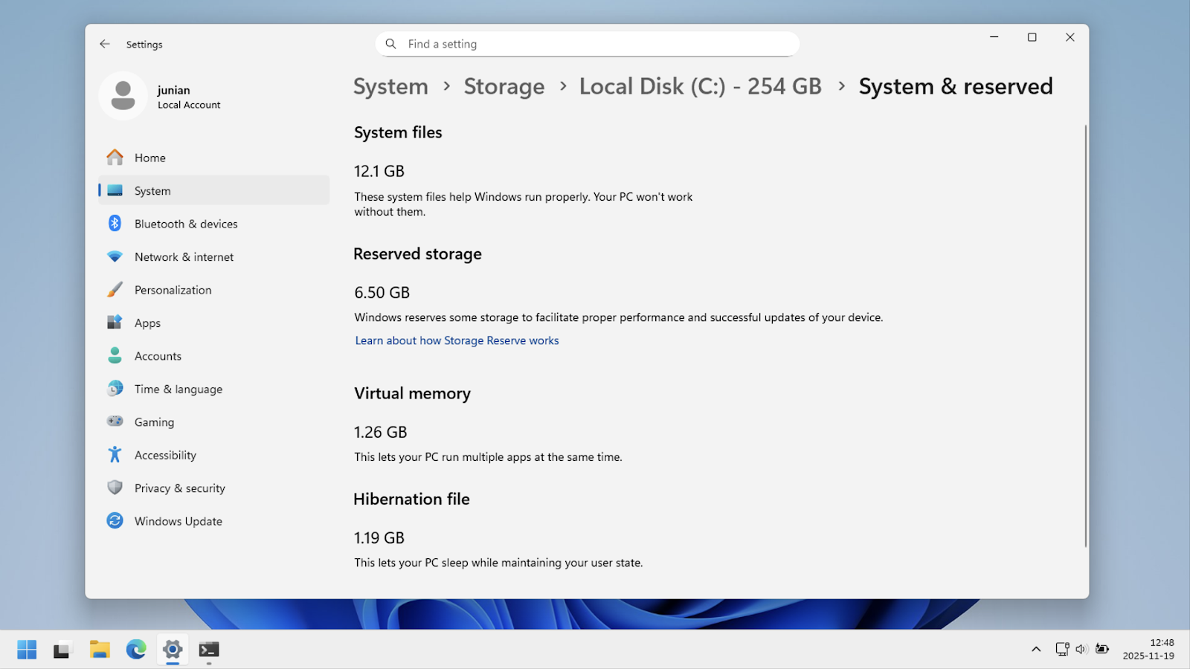Open the clock and date panel

(1149, 649)
